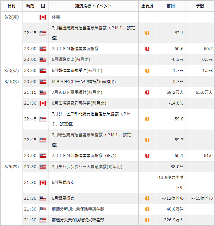
Task: Click the US flag beside 6月製造業新規受注(前月比)
Action: (43, 71)
